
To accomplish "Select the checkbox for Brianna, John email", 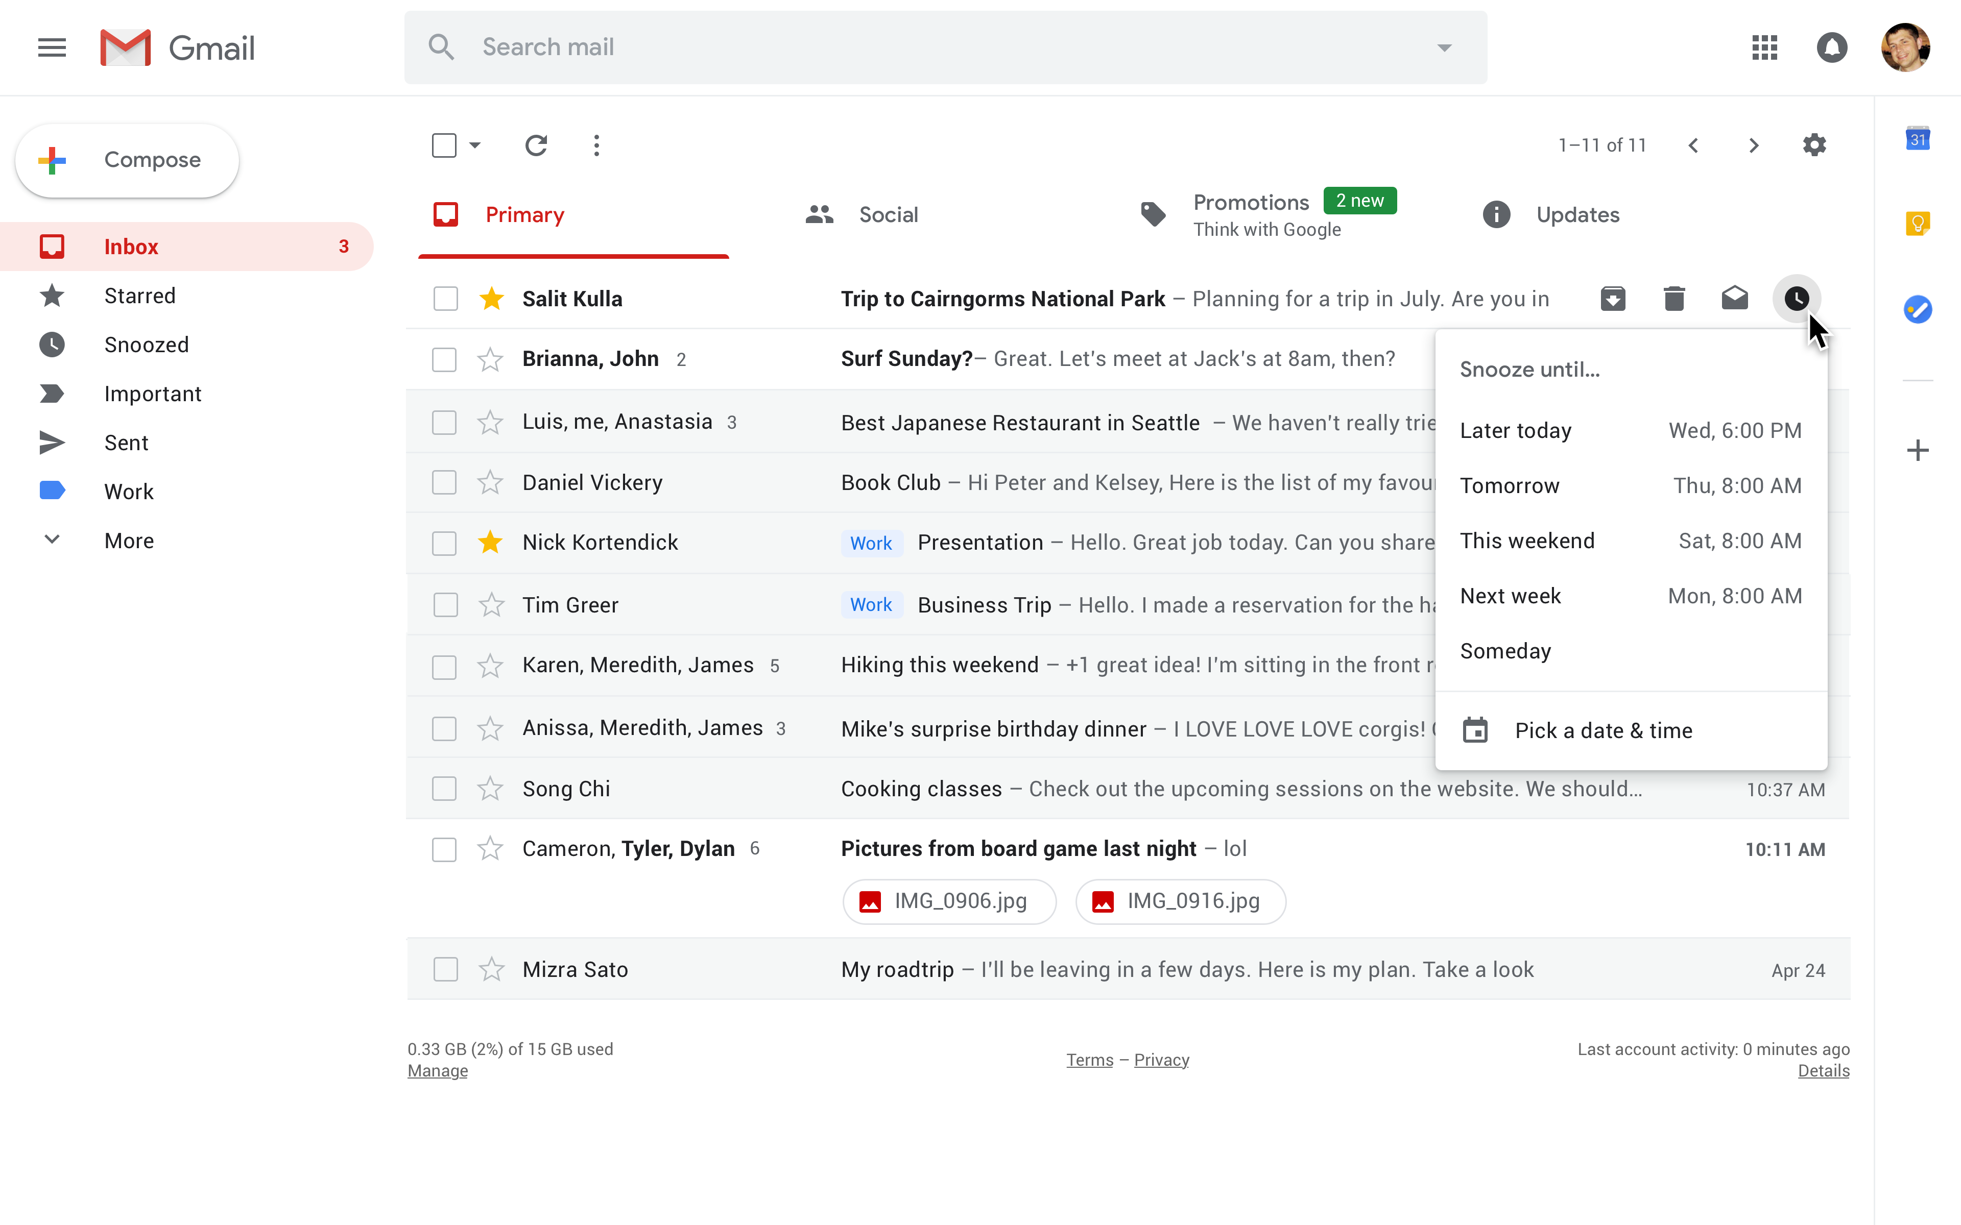I will pyautogui.click(x=445, y=359).
